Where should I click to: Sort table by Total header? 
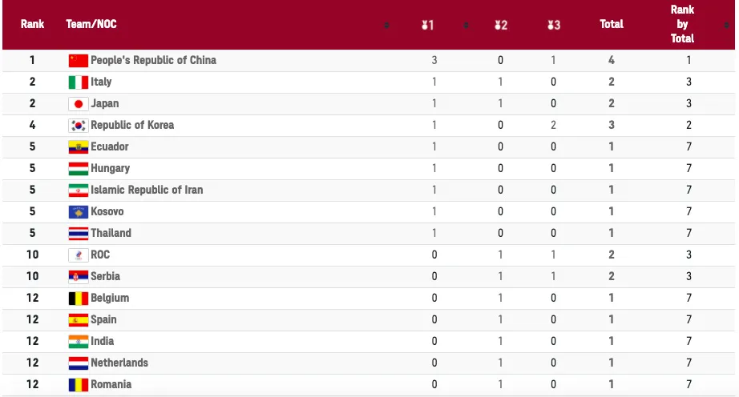pyautogui.click(x=612, y=24)
